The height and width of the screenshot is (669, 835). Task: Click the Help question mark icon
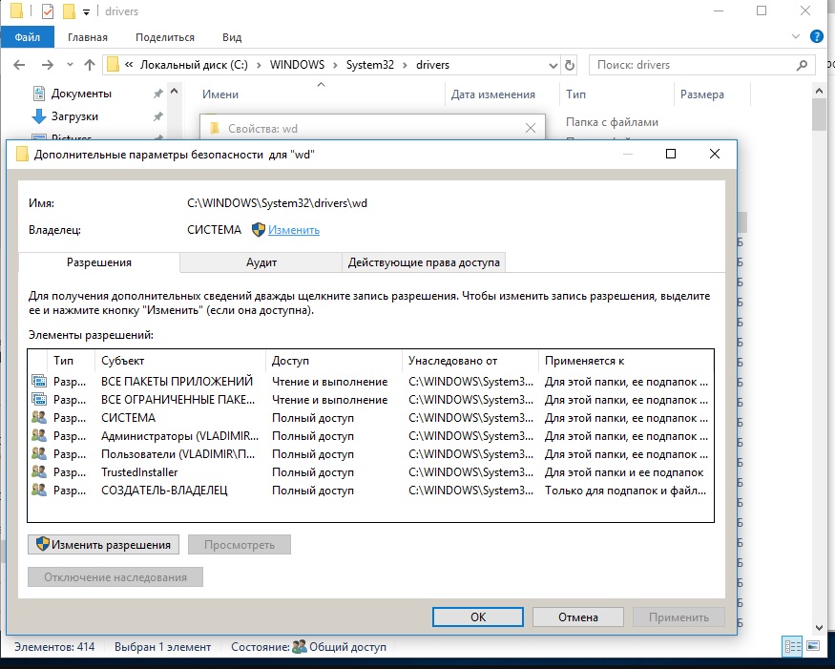click(x=816, y=36)
